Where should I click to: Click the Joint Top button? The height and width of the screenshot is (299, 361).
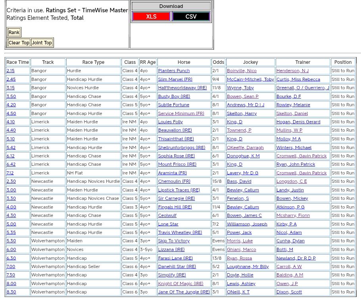42,43
